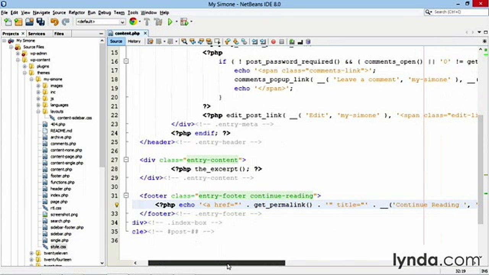This screenshot has width=489, height=275.
Task: Toggle Highlight Search in editor toolbar
Action: click(209, 41)
